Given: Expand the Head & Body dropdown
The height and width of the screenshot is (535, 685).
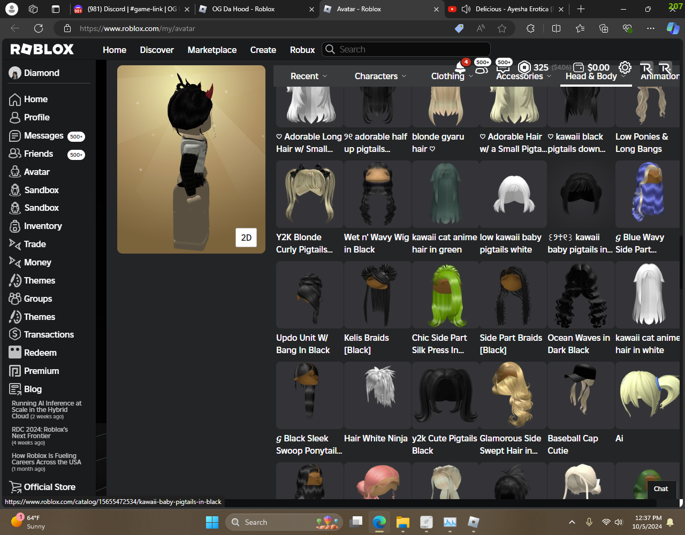Looking at the screenshot, I should point(596,76).
